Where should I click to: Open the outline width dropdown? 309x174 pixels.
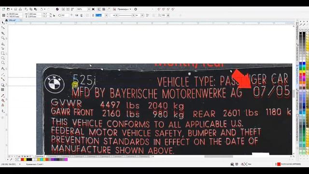[106, 15]
